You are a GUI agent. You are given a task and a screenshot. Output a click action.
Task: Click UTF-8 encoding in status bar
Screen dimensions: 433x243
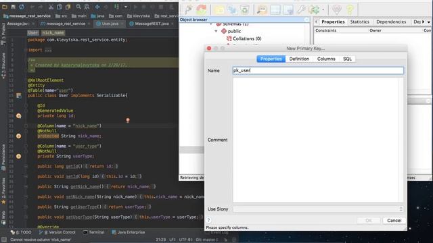click(185, 240)
